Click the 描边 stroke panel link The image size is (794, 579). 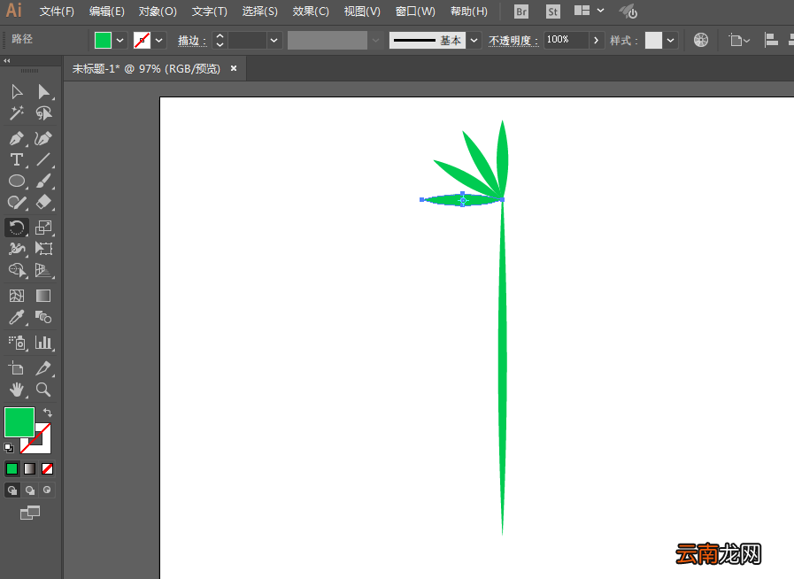click(192, 41)
